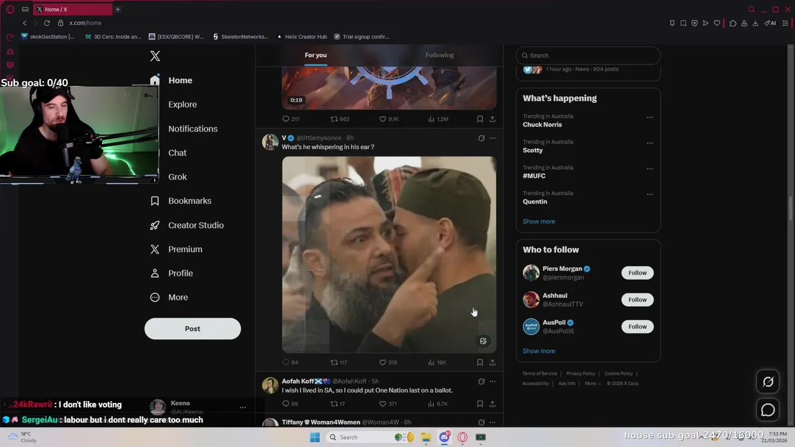Open the X logo home link
Screen dimensions: 795x447
tap(155, 56)
